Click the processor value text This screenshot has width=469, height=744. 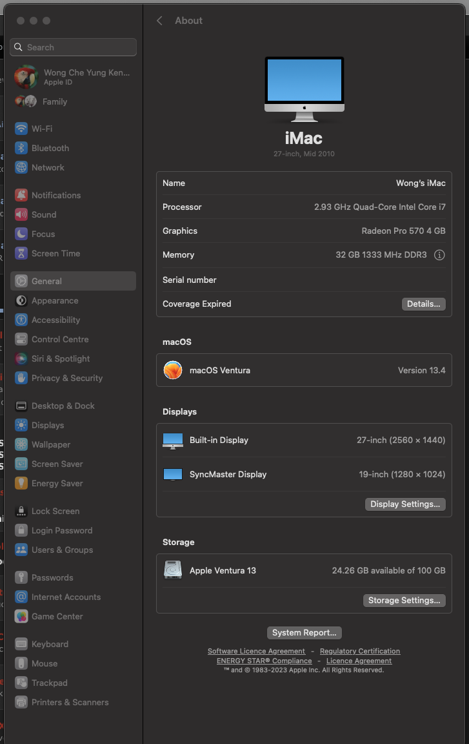[x=380, y=207]
